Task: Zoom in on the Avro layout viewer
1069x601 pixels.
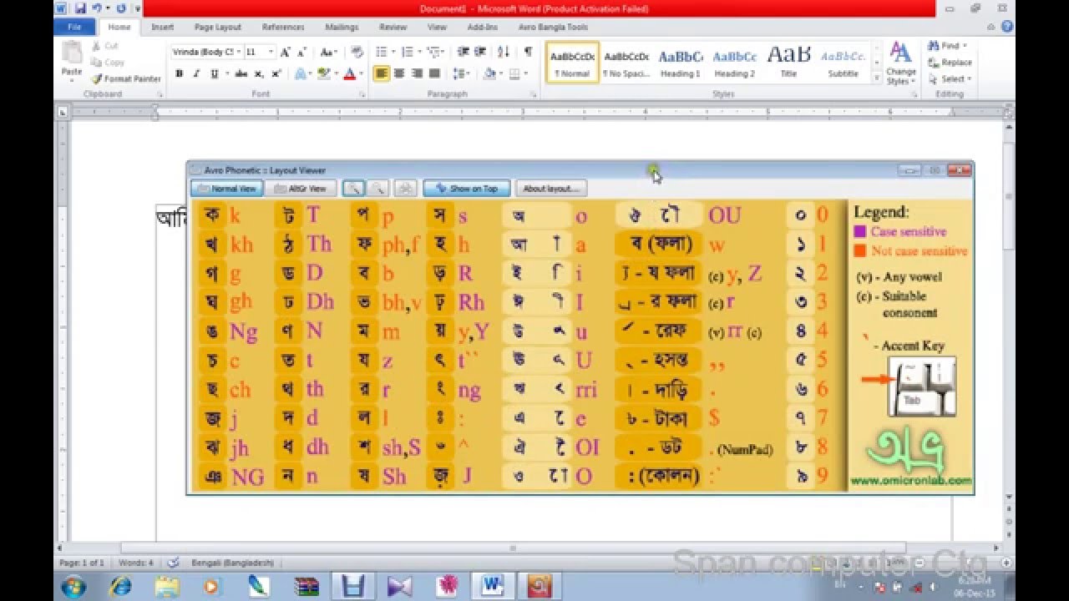Action: click(x=353, y=189)
